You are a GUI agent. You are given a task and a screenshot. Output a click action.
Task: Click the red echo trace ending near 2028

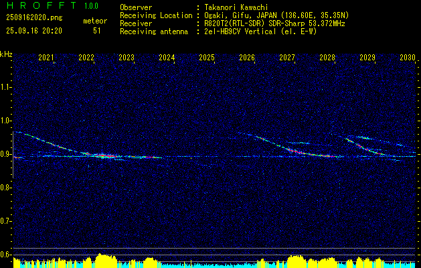(311, 152)
